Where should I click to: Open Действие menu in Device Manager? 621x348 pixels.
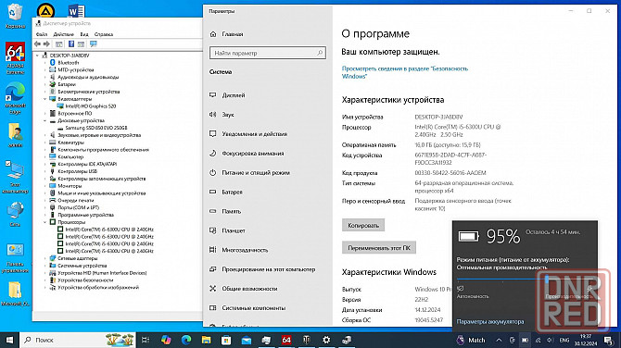[63, 34]
